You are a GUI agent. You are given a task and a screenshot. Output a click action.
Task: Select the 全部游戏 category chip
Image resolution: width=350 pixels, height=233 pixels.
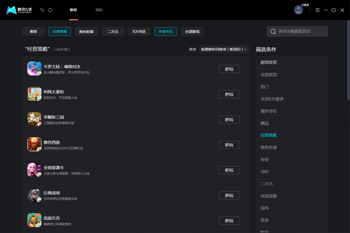(192, 31)
